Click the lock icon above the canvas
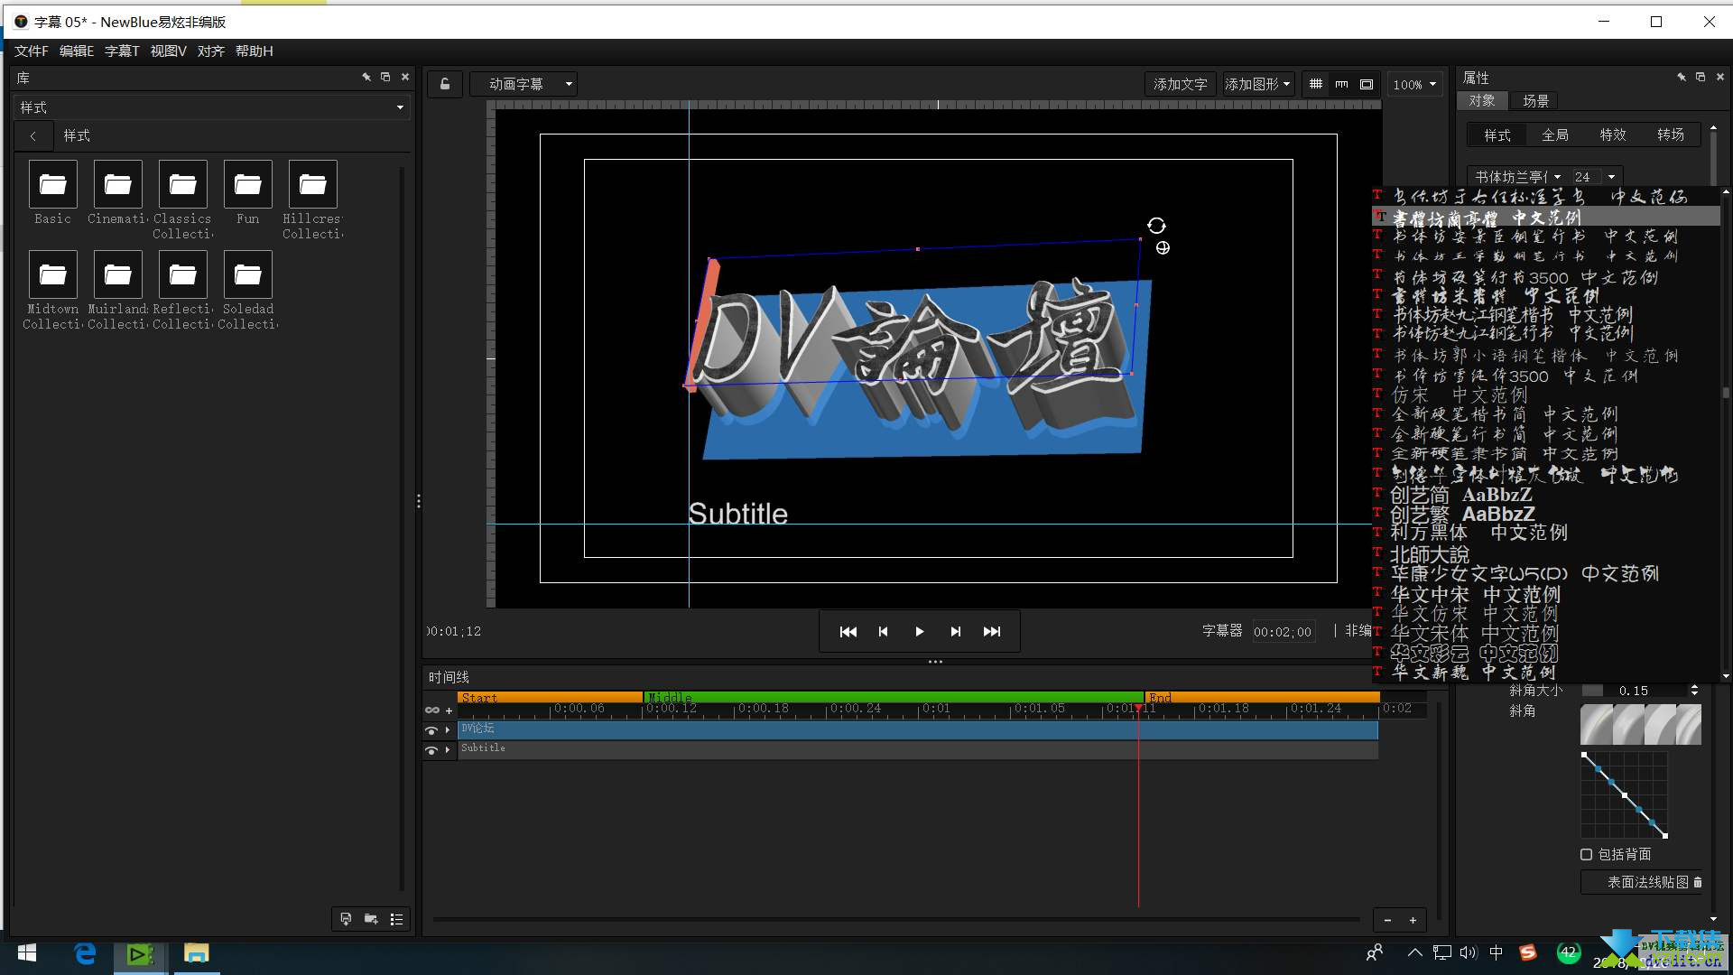The height and width of the screenshot is (975, 1733). (x=445, y=84)
